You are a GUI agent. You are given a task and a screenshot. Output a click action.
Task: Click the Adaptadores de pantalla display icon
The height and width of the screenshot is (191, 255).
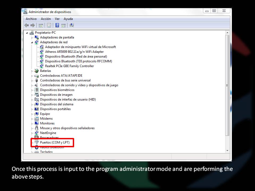coord(37,37)
